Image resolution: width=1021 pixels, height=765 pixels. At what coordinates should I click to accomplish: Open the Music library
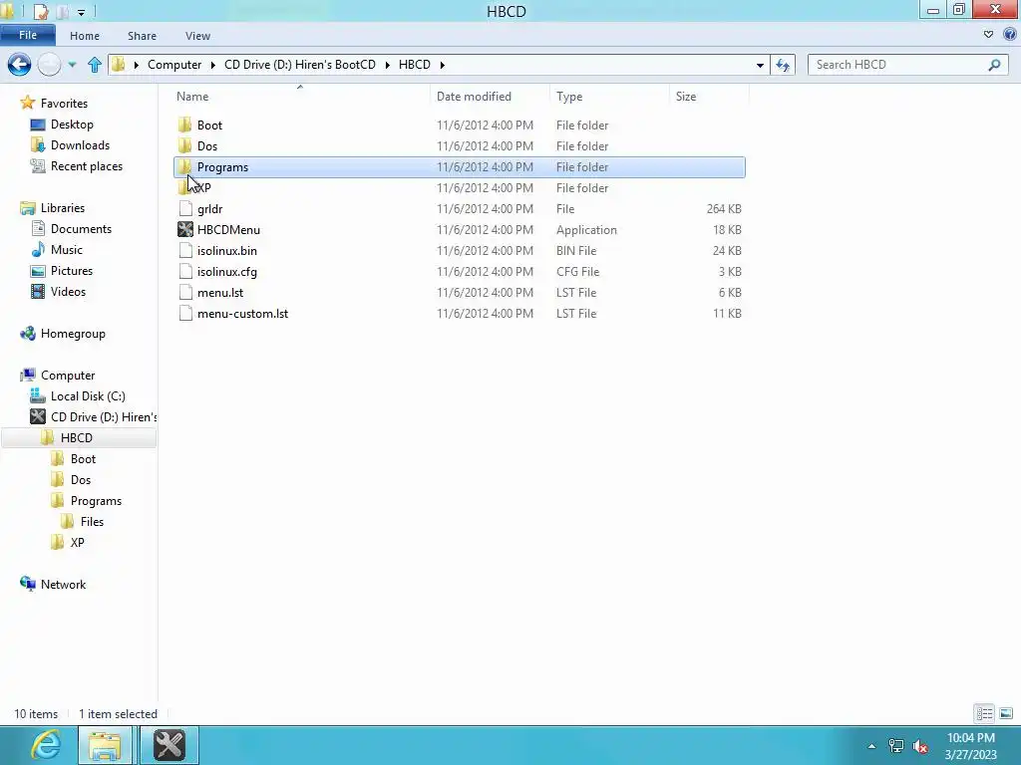(67, 250)
